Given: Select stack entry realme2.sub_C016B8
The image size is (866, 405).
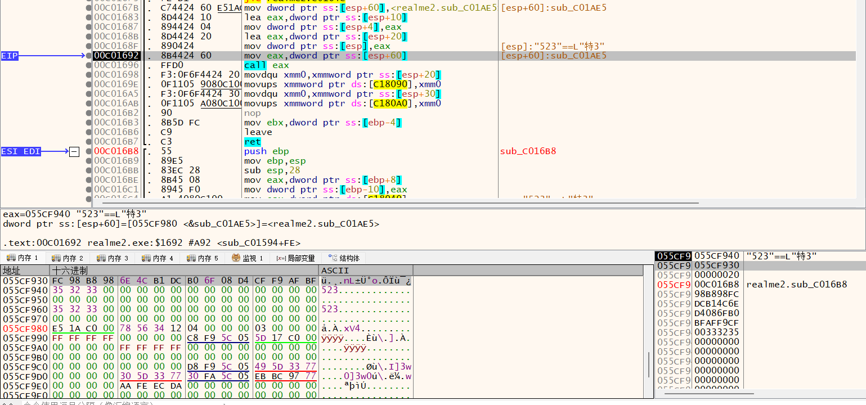Looking at the screenshot, I should 796,285.
